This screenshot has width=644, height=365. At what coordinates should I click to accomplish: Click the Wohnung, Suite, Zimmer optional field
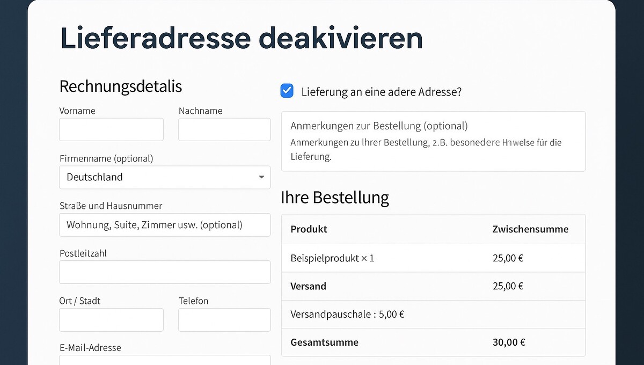click(164, 225)
